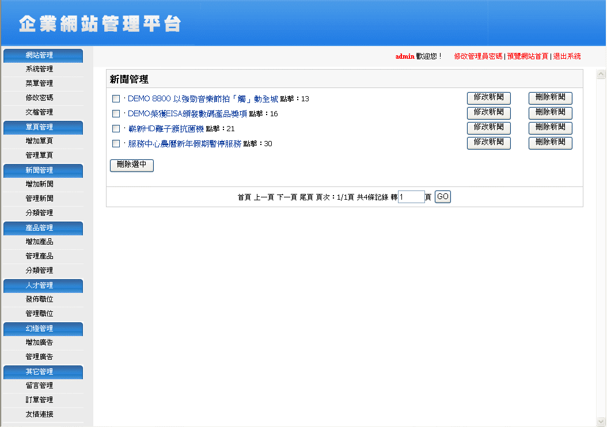
Task: Click the GO page jump button
Action: click(442, 197)
